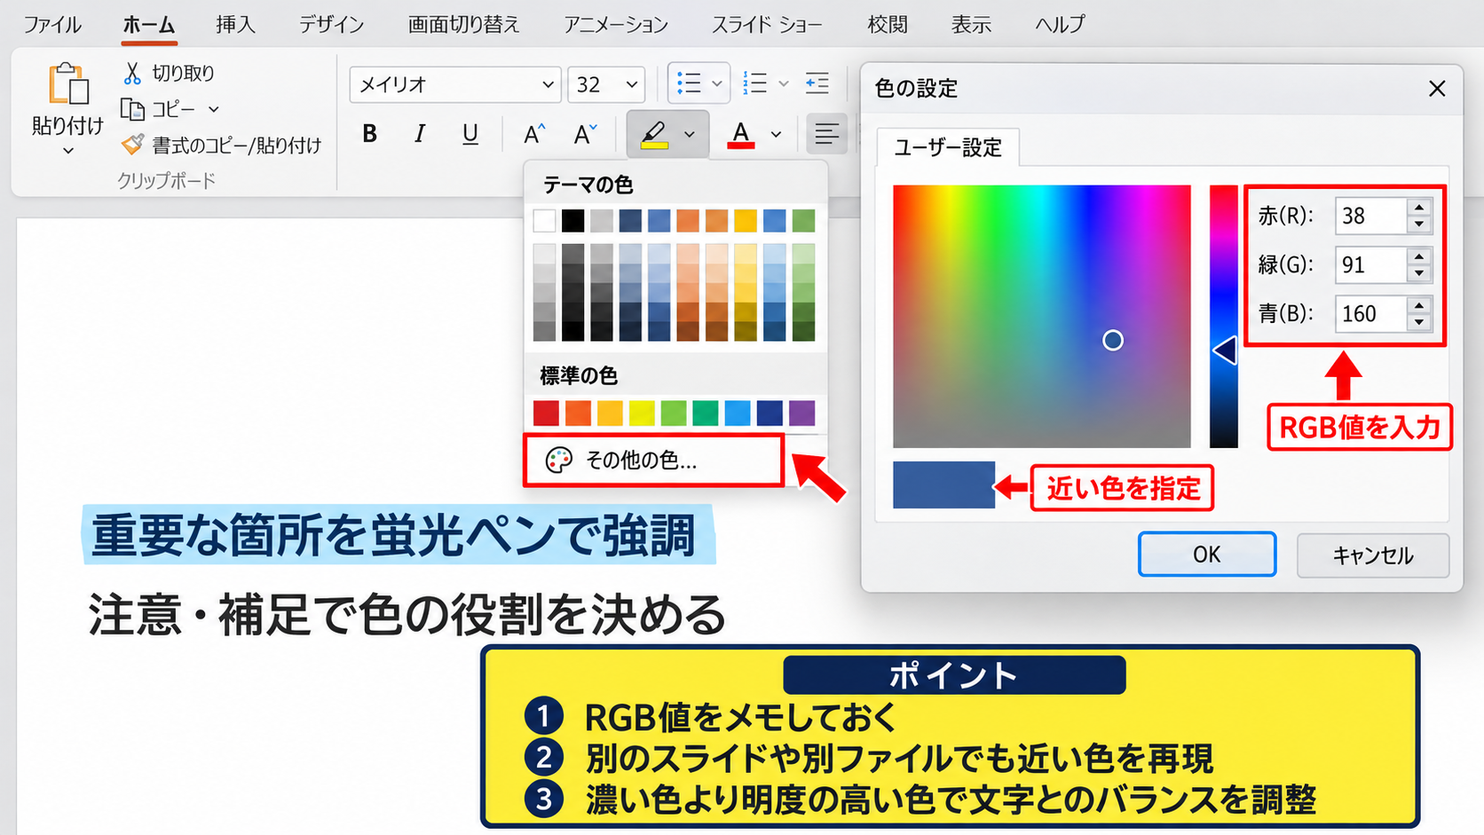
Task: Switch to the アニメーション ribbon tab
Action: coord(616,24)
